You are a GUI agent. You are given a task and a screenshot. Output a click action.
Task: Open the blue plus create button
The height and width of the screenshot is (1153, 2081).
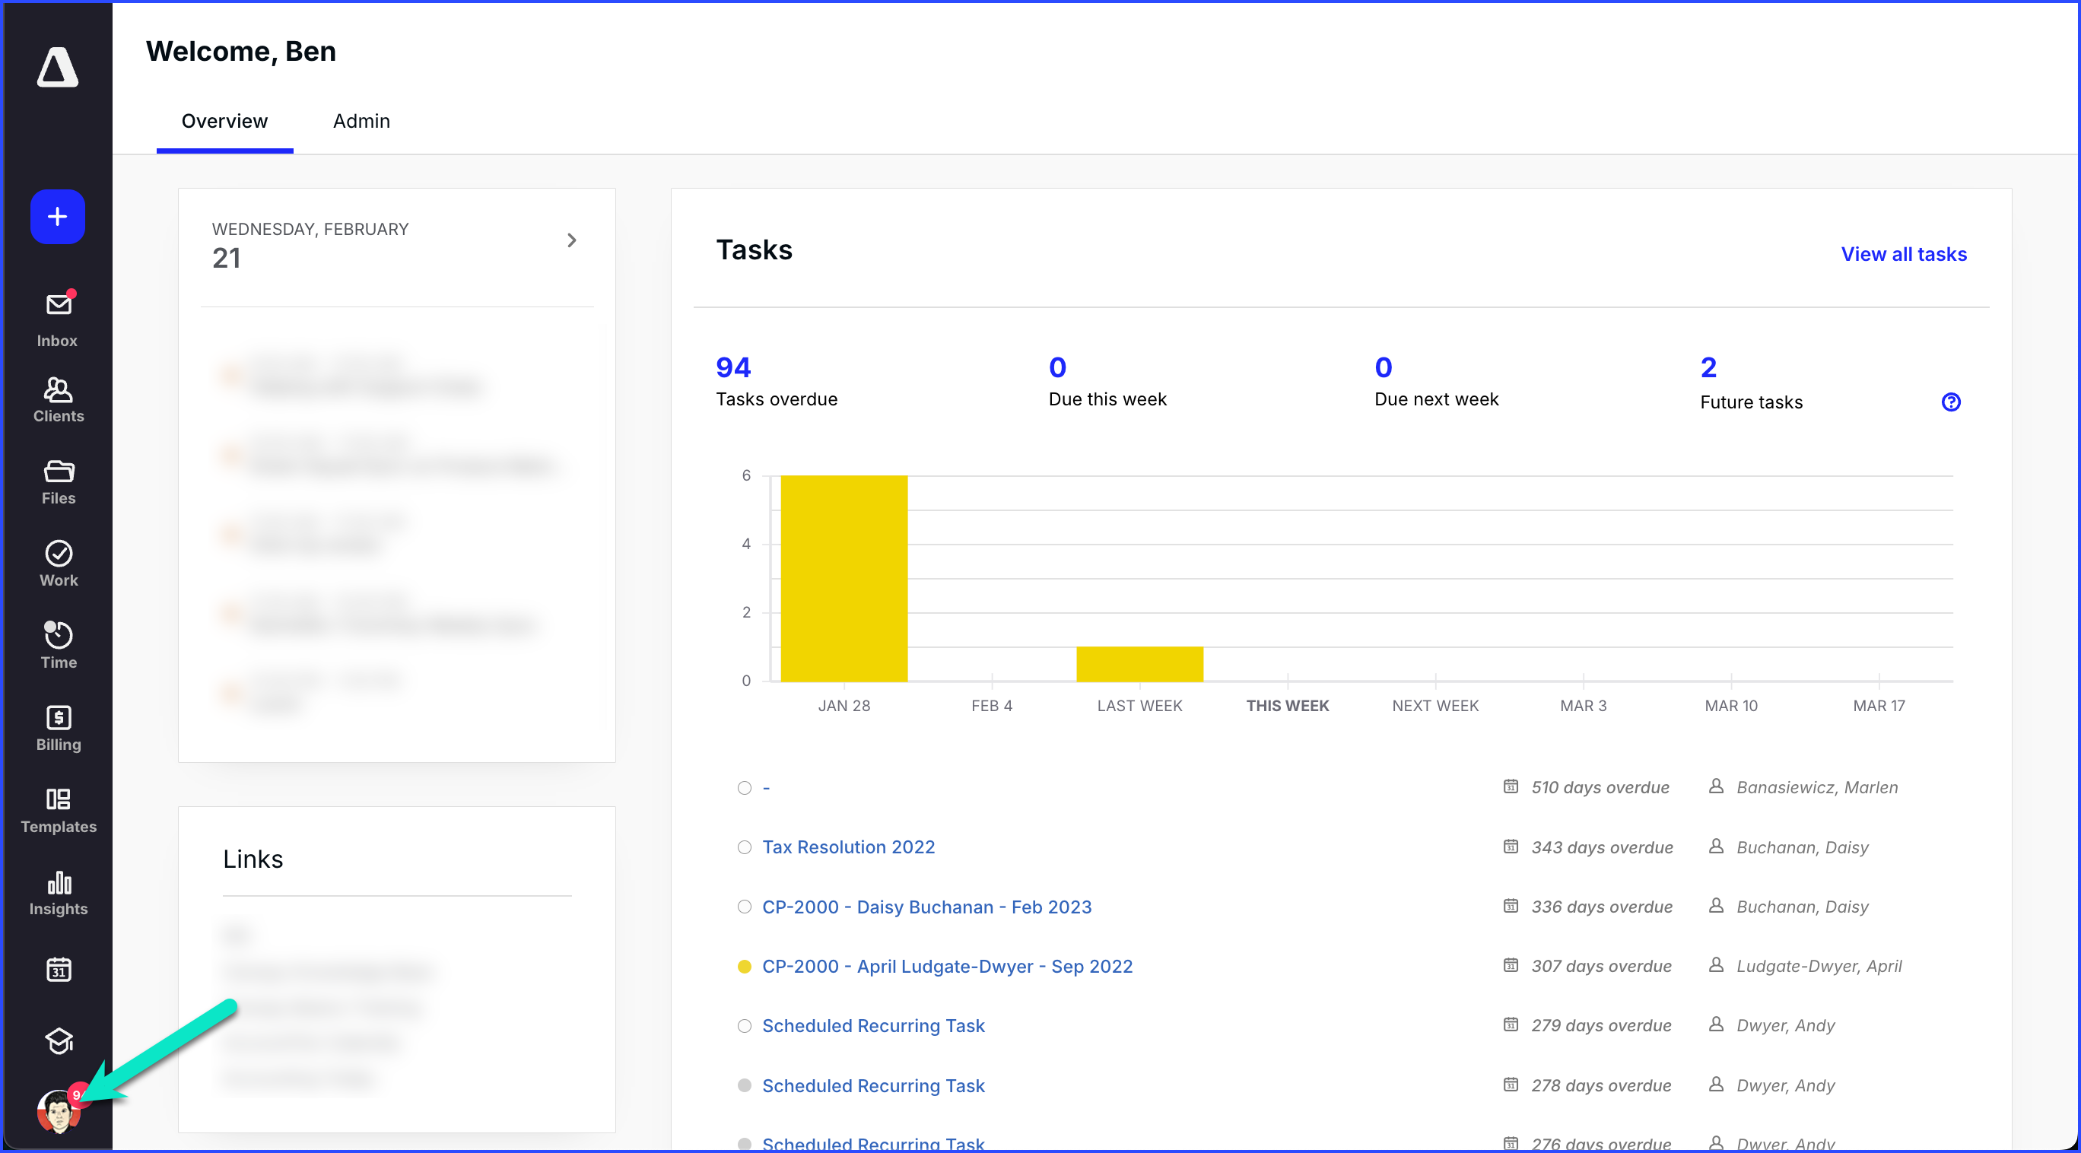tap(57, 216)
